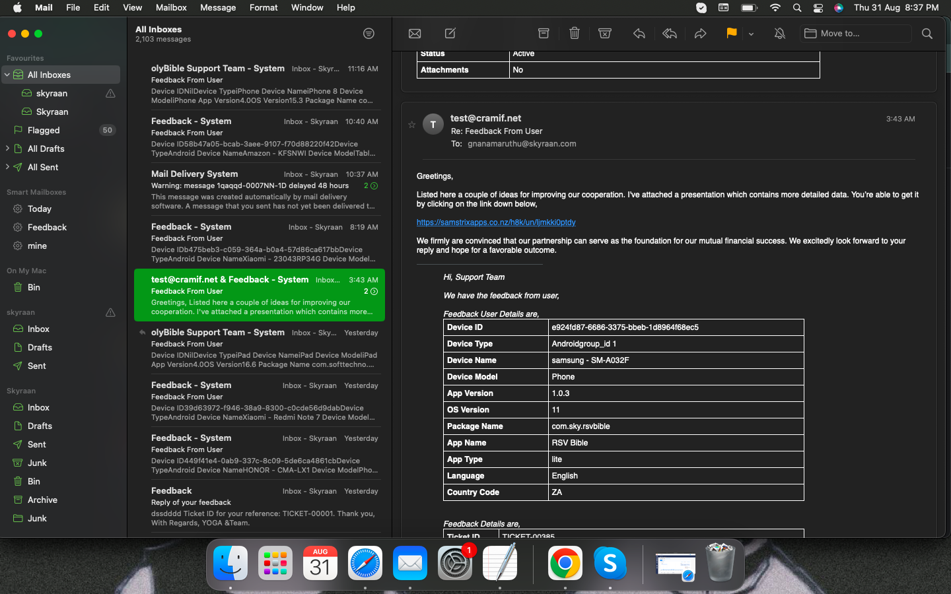
Task: Open System Settings from the Dock
Action: tap(455, 563)
